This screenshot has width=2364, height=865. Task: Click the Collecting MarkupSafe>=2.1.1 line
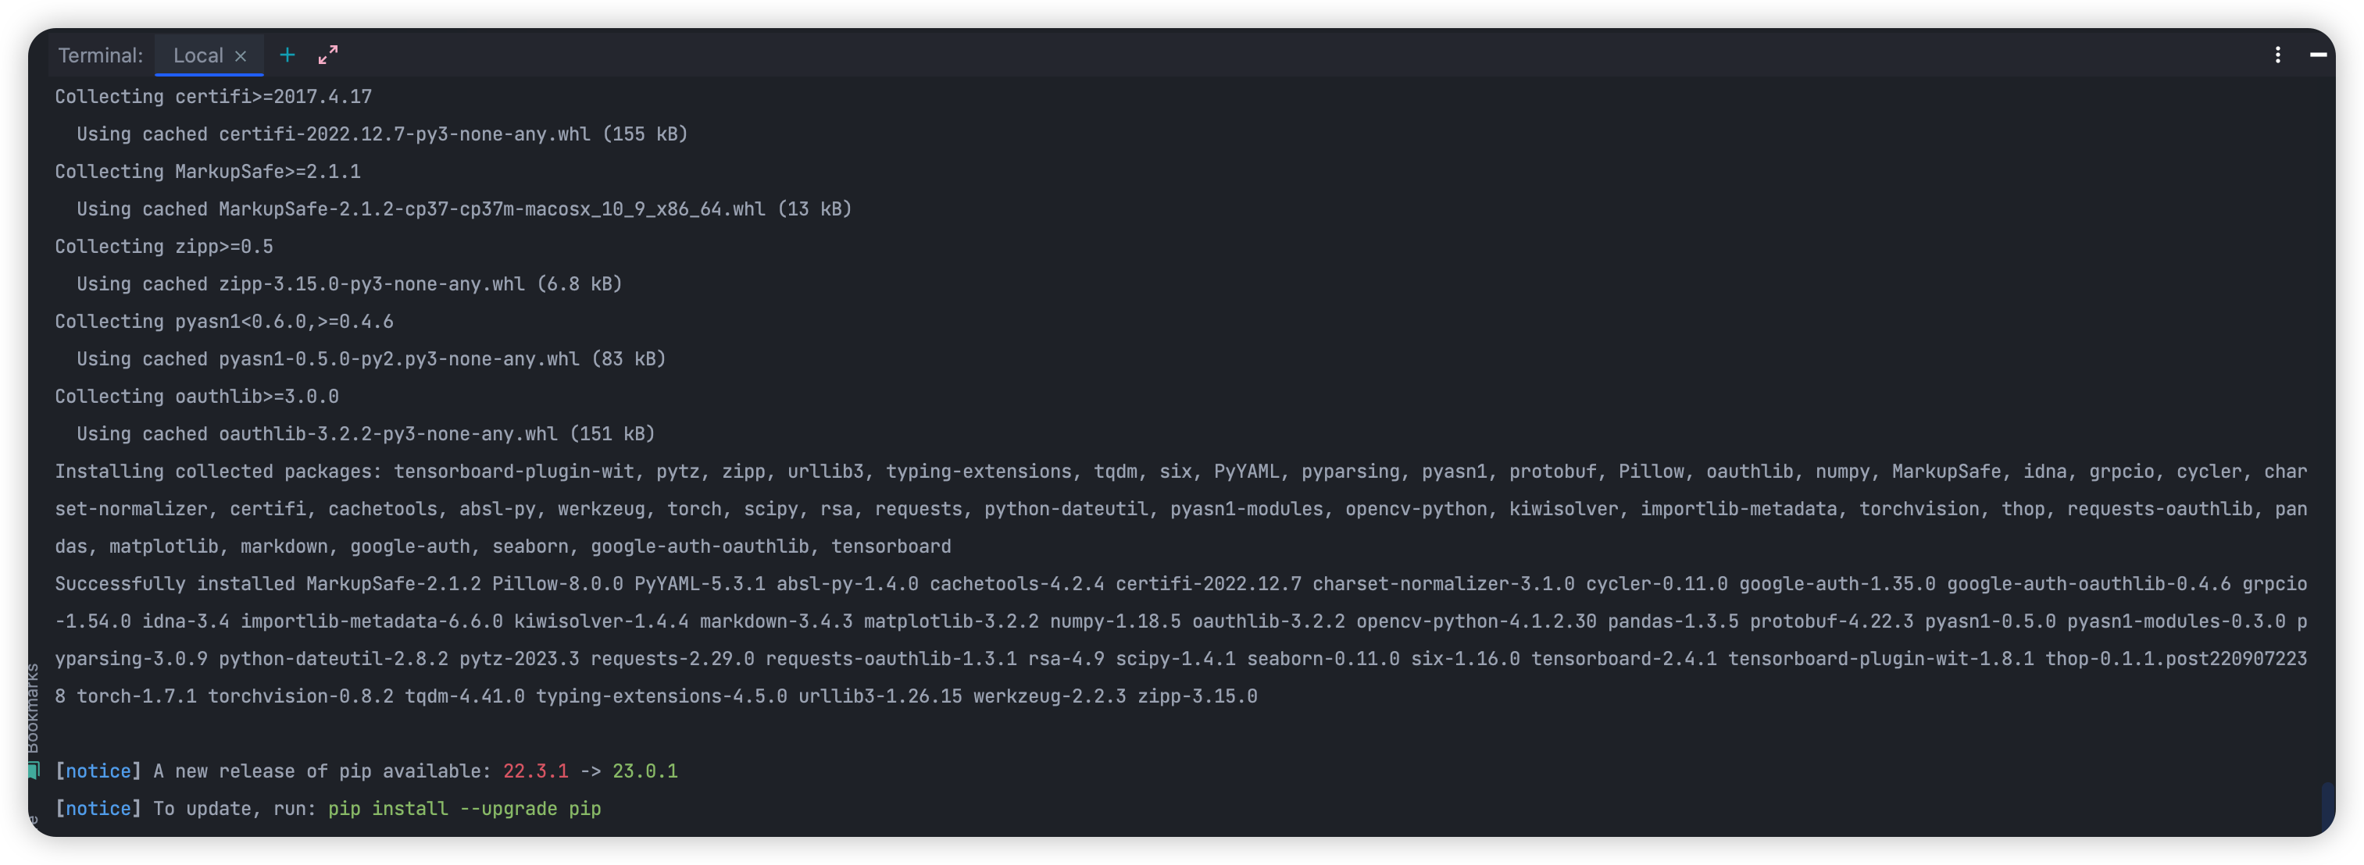[207, 172]
